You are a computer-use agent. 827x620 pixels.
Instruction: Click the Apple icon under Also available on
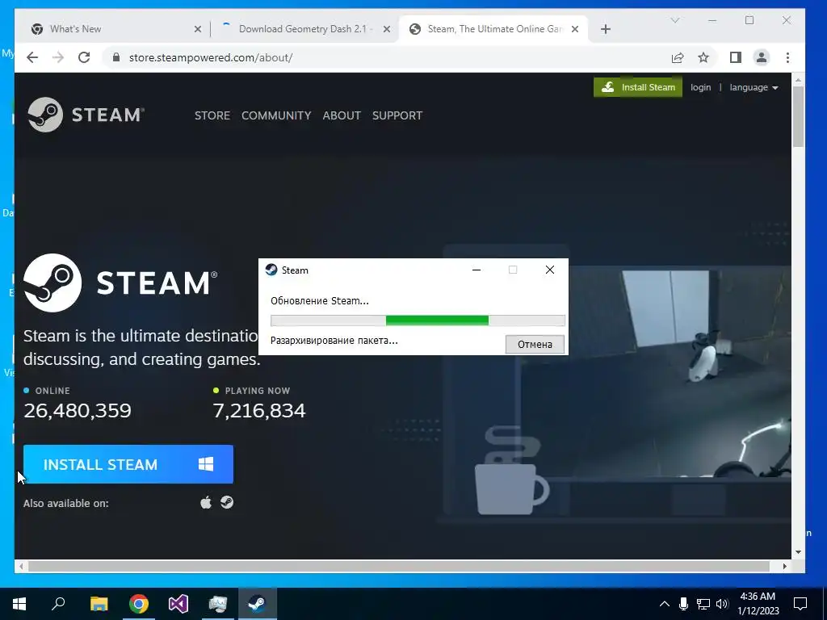coord(206,502)
